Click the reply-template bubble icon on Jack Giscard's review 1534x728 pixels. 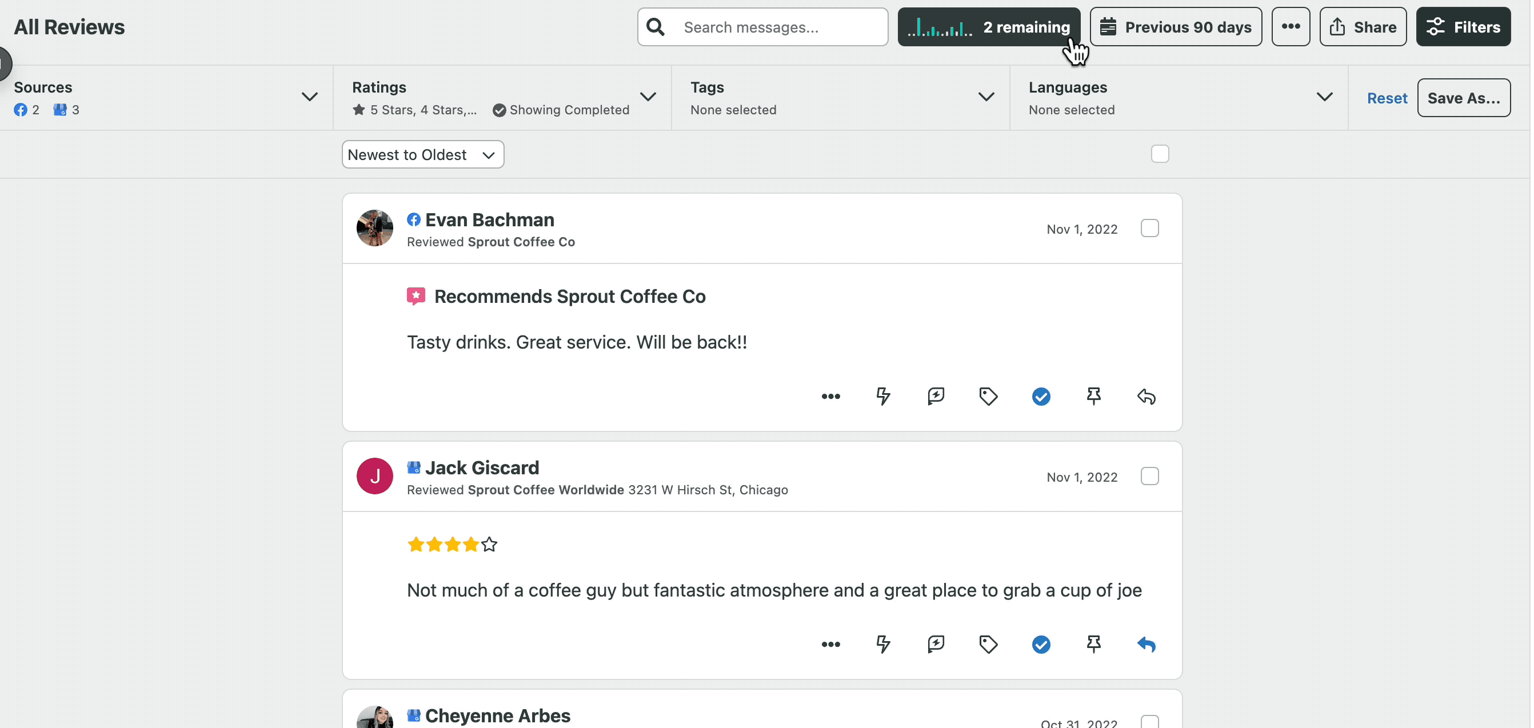pyautogui.click(x=936, y=644)
